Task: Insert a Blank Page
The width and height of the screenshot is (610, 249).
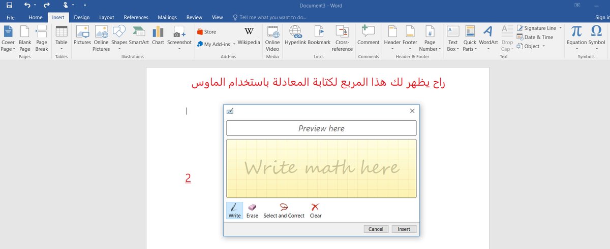Action: click(x=25, y=38)
